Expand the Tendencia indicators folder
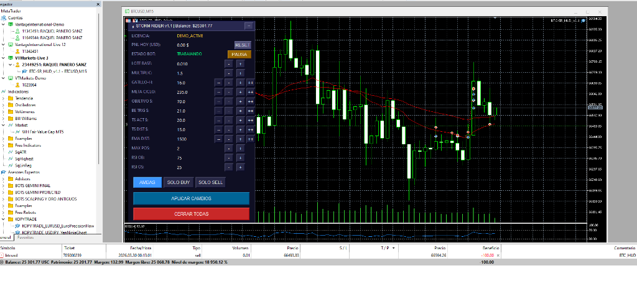The image size is (637, 286). (x=3, y=98)
